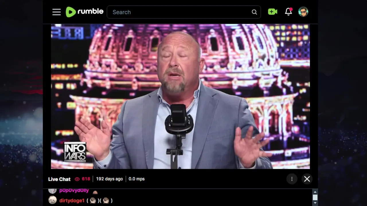Open the three-dot chat options menu
Viewport: 367px width, 206px height.
(292, 179)
